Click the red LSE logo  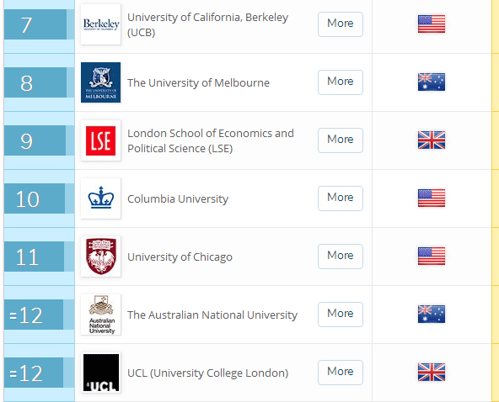[x=100, y=140]
